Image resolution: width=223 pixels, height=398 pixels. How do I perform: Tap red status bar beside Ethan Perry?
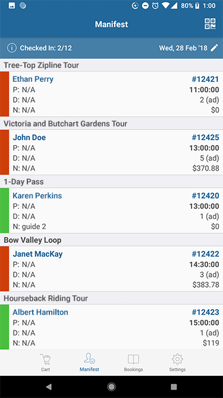[x=4, y=94]
